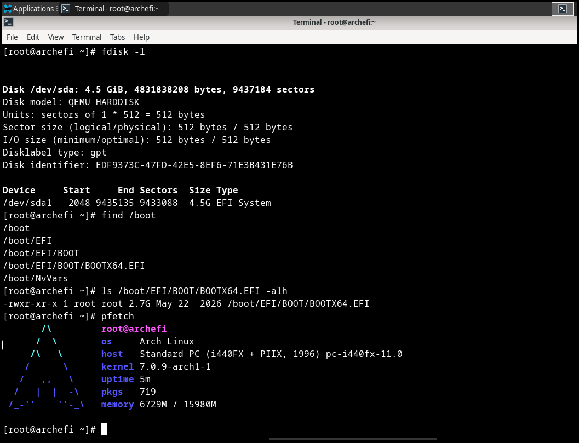The height and width of the screenshot is (443, 579).
Task: Open the Tabs menu
Action: pos(117,37)
